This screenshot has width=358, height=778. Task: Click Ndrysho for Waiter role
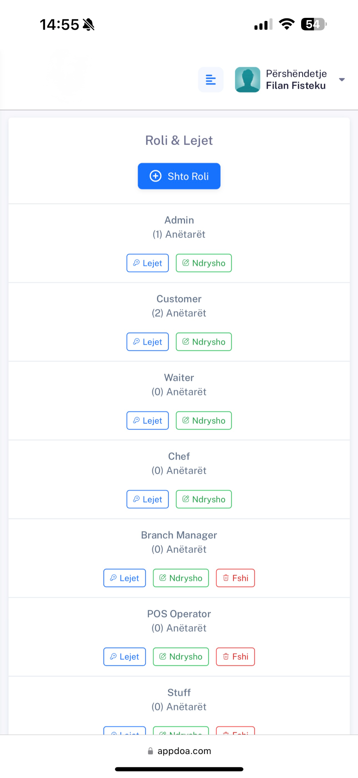click(x=204, y=421)
